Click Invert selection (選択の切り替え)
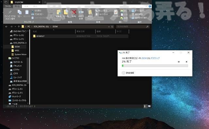209x129 pixels. (x=139, y=18)
